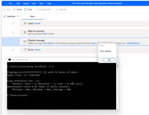Click the Run next action label

[x=45, y=9]
